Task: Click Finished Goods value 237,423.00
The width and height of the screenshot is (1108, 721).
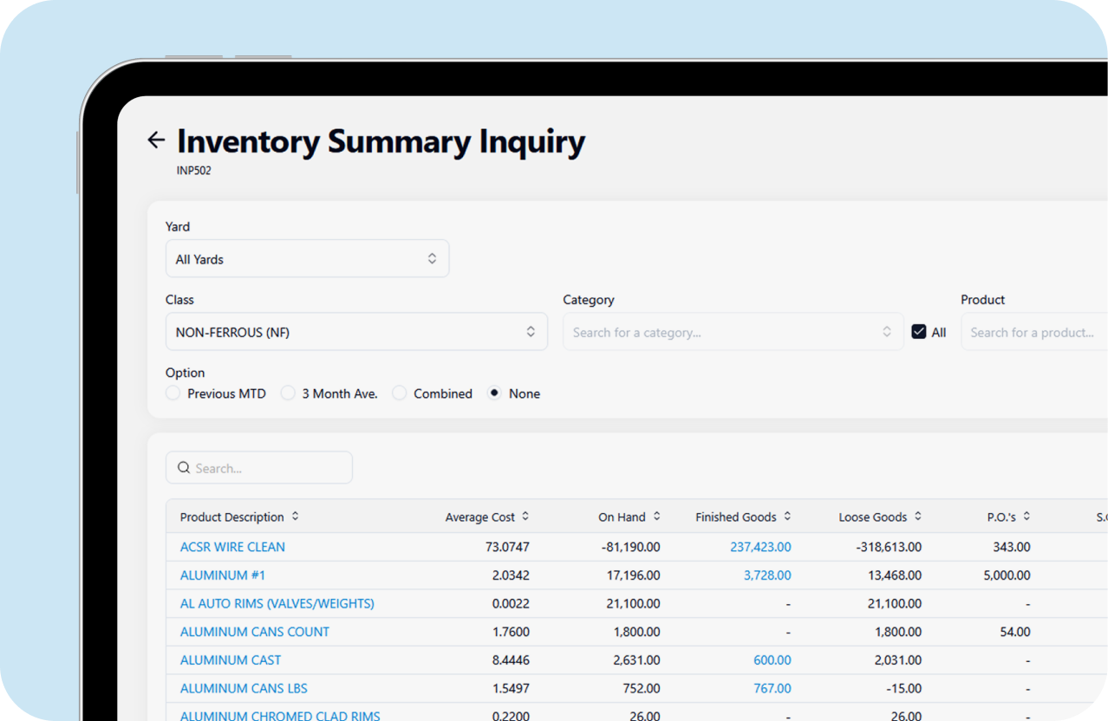Action: click(x=760, y=547)
